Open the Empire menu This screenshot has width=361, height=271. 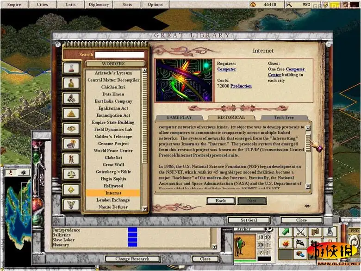(14, 4)
